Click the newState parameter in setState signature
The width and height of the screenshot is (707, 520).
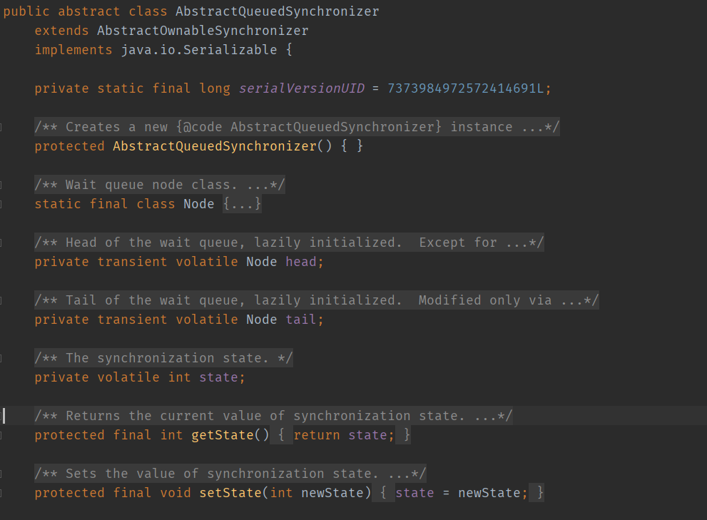332,492
